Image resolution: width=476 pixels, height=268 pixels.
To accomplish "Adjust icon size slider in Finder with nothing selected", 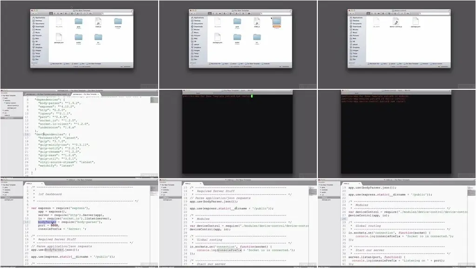I will [x=126, y=67].
